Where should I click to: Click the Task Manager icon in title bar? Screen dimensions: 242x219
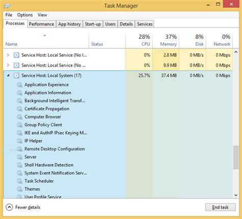click(7, 6)
